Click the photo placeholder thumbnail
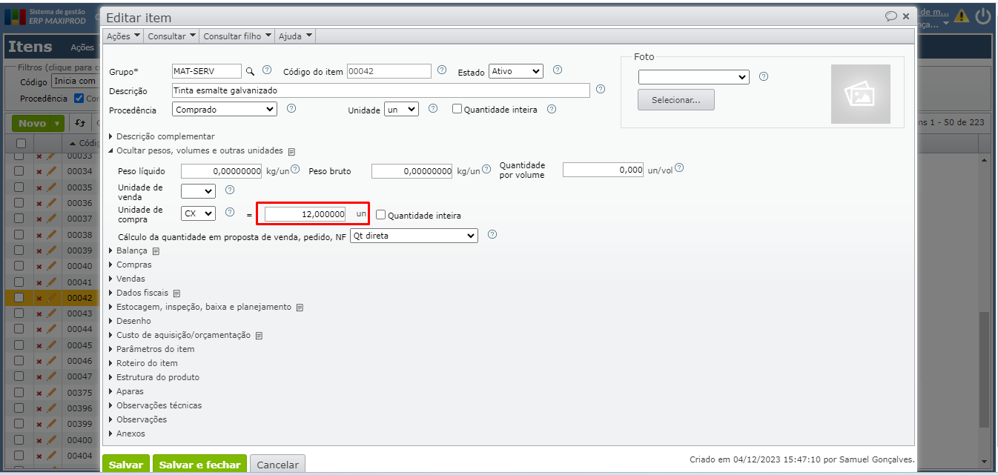998x475 pixels. coord(861,94)
